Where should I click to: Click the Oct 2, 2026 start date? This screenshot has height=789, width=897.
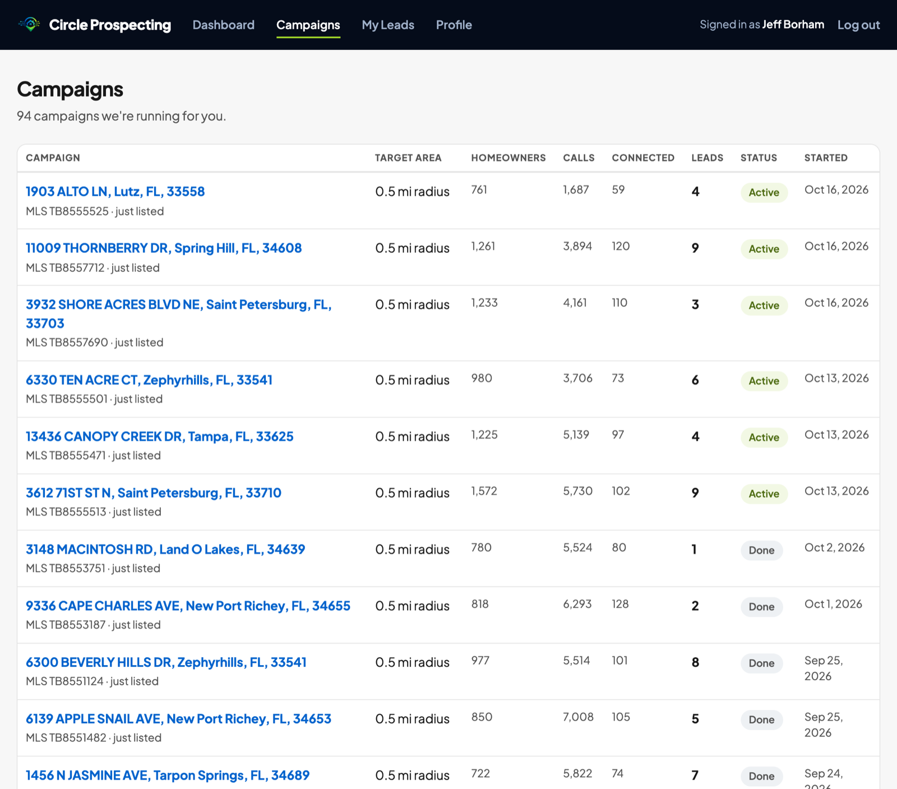tap(834, 547)
